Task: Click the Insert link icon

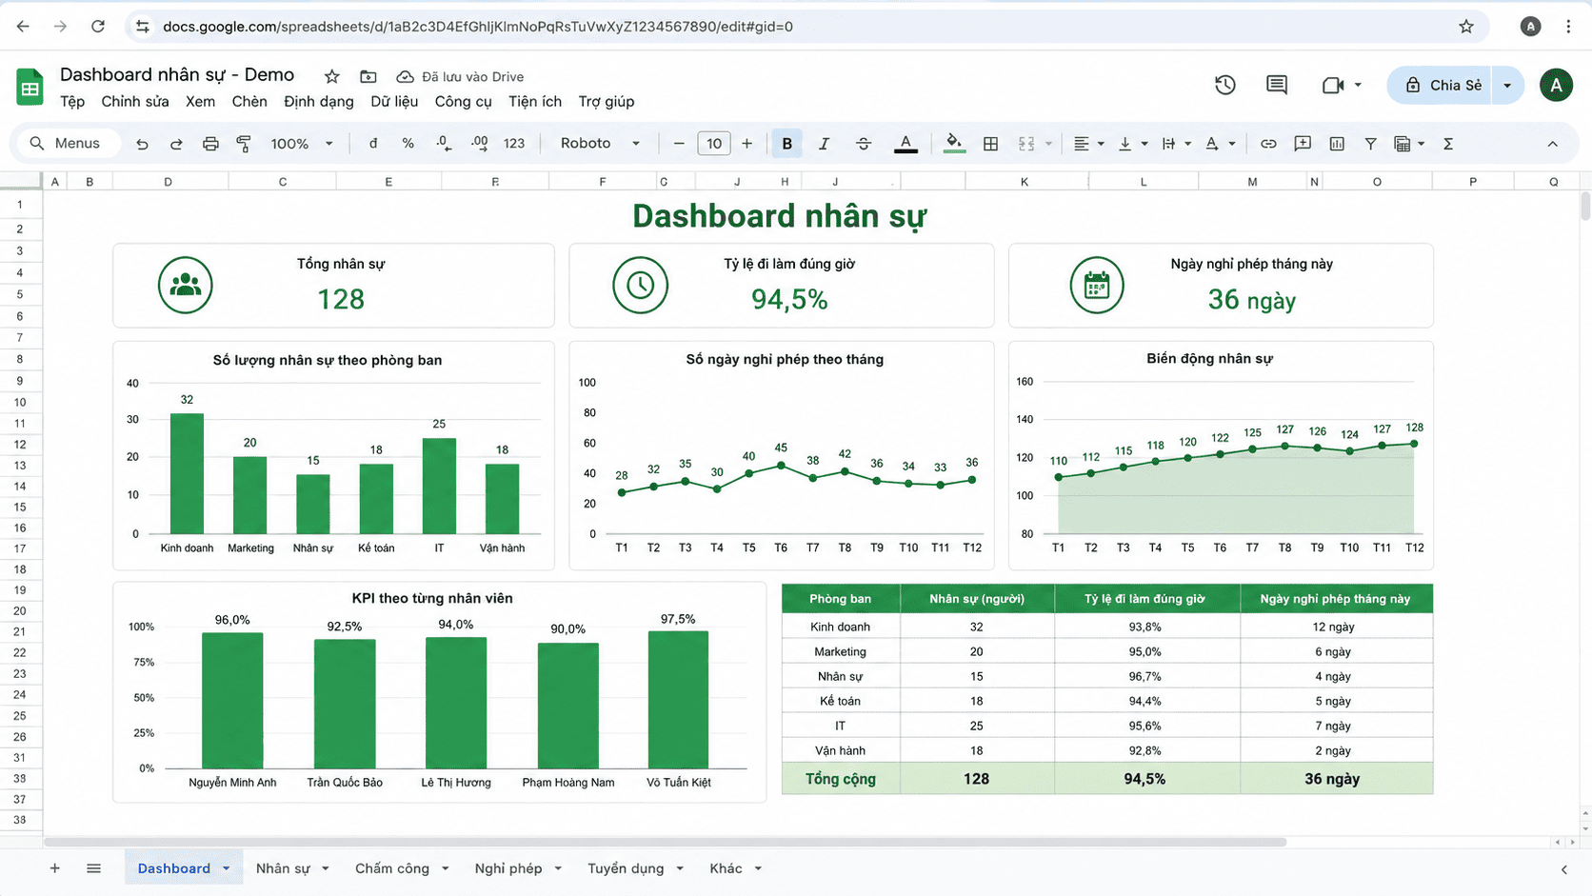Action: [1268, 144]
